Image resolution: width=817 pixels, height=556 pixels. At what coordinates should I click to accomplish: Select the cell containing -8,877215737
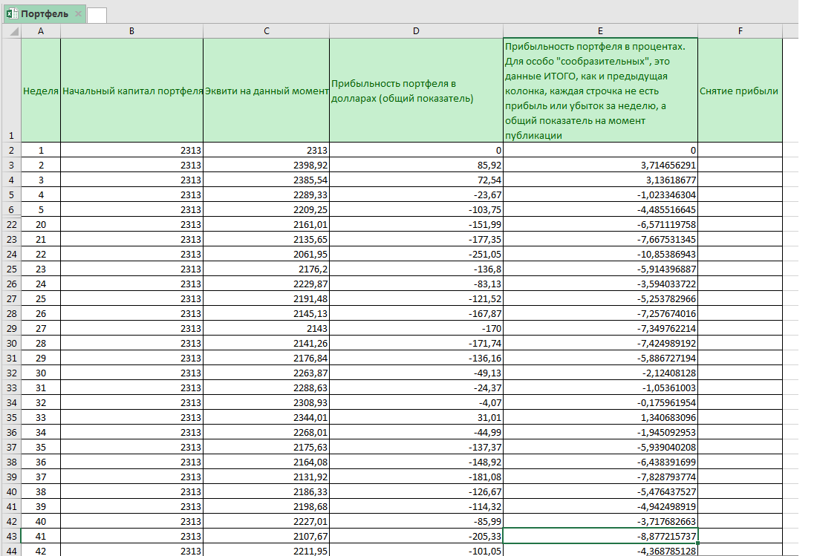tap(600, 535)
